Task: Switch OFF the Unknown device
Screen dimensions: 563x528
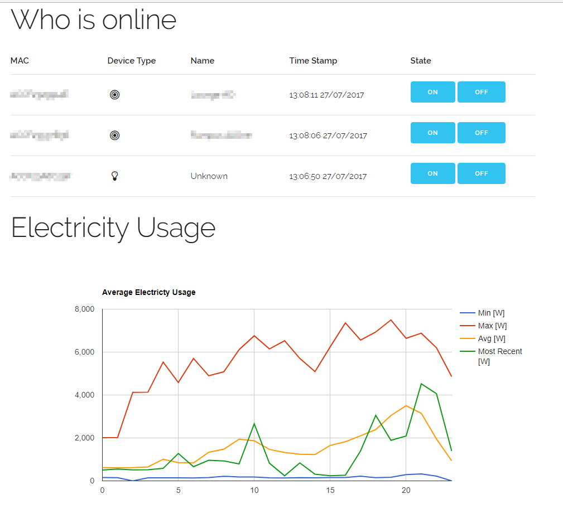Action: pyautogui.click(x=481, y=173)
